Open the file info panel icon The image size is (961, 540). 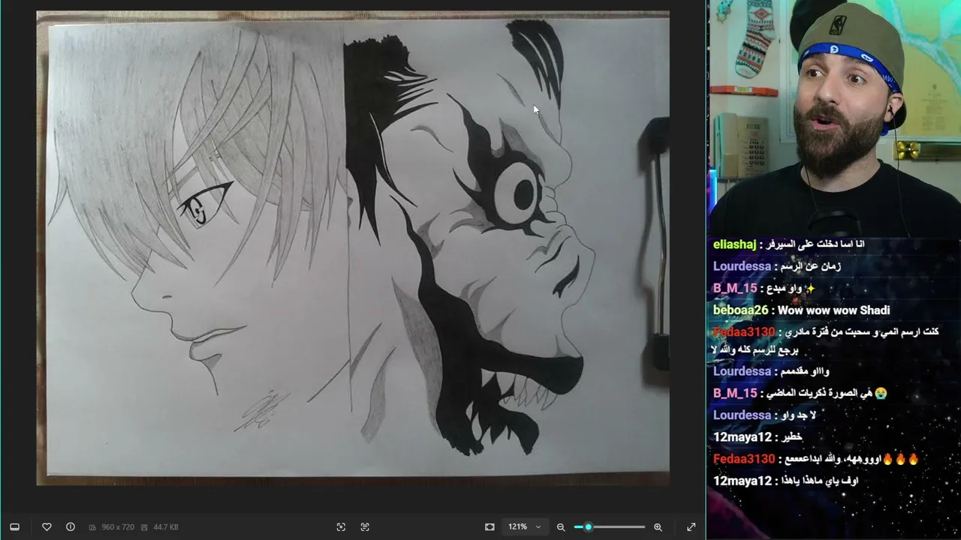[x=71, y=527]
